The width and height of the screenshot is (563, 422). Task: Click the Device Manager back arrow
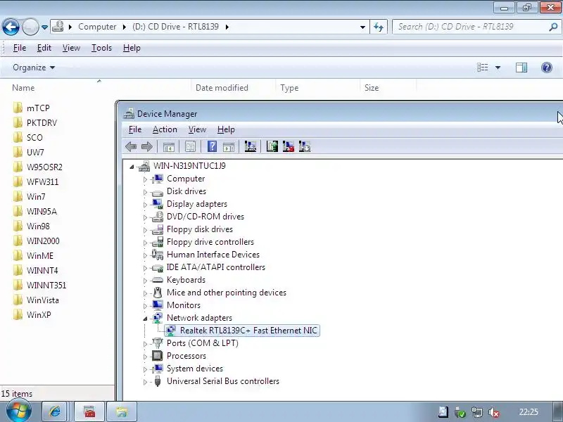tap(131, 146)
